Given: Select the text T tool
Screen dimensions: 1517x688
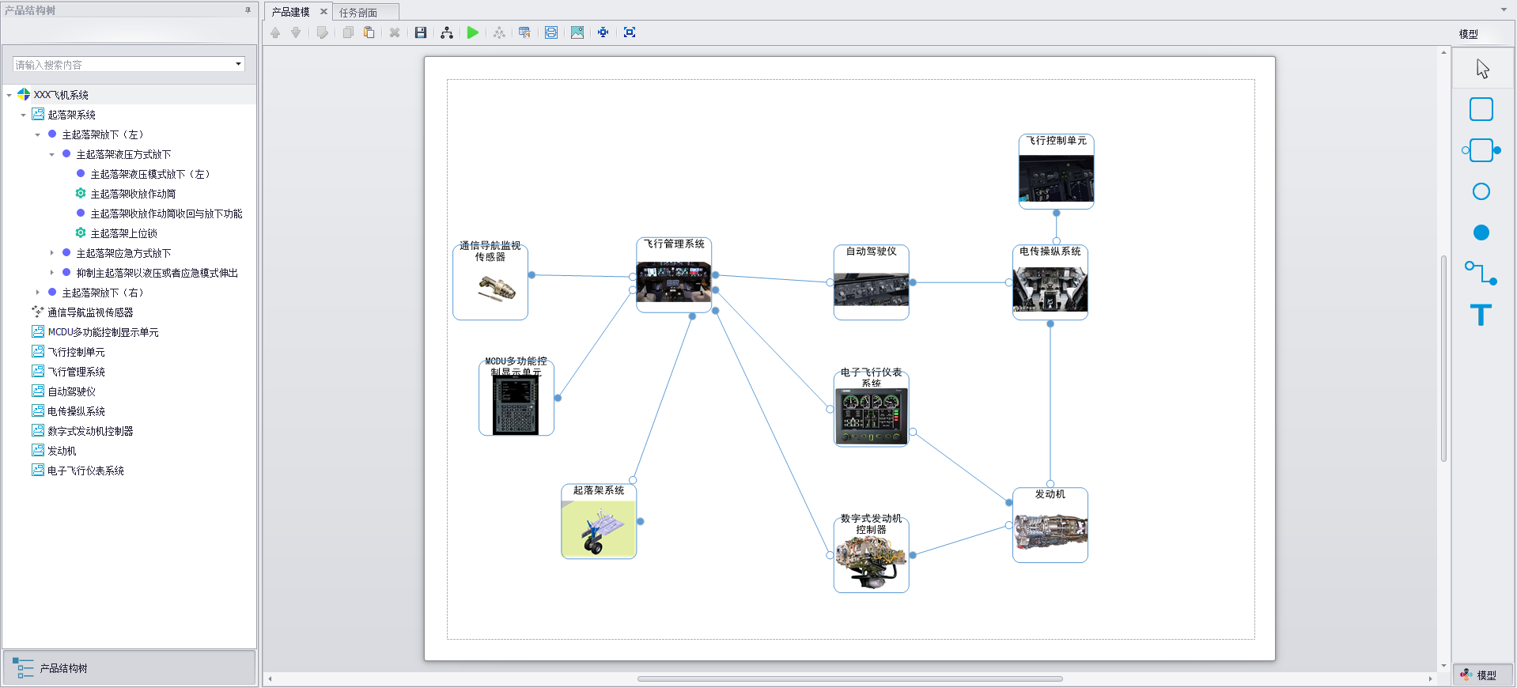Looking at the screenshot, I should (x=1481, y=315).
